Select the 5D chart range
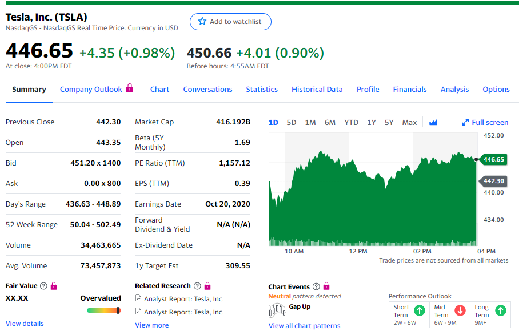Viewport: 519px width, 335px height. coord(292,122)
